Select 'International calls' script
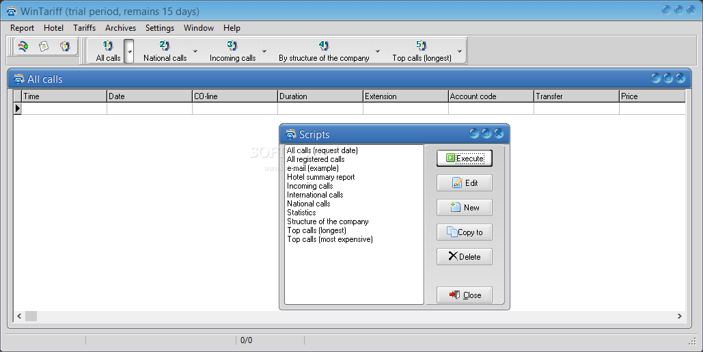 (315, 195)
